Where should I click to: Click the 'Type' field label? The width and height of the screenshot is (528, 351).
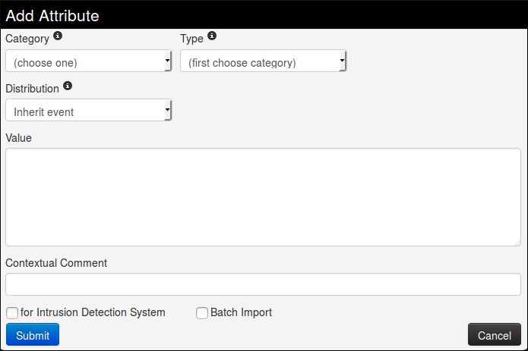(x=191, y=38)
